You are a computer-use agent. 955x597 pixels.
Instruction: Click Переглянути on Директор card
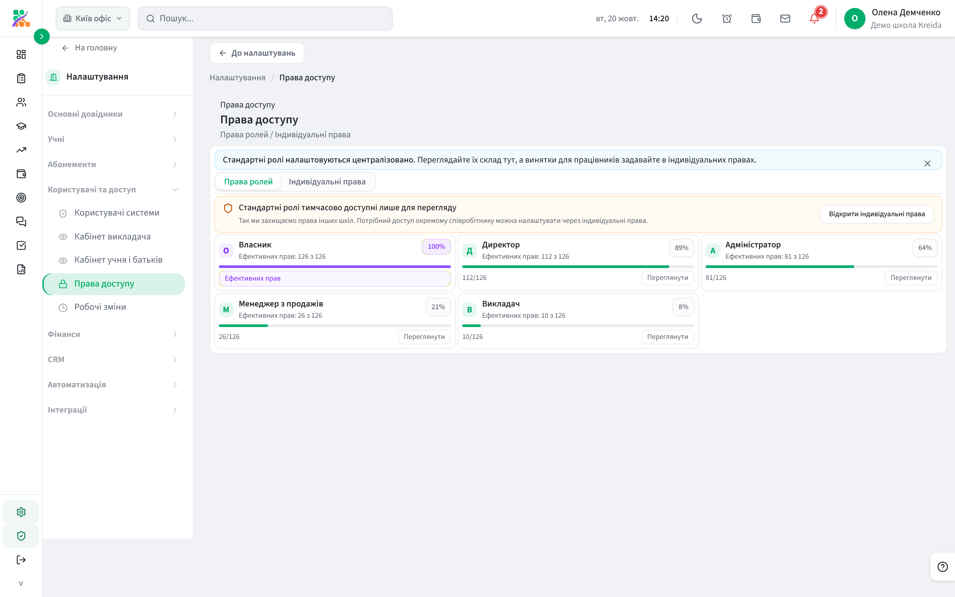667,278
